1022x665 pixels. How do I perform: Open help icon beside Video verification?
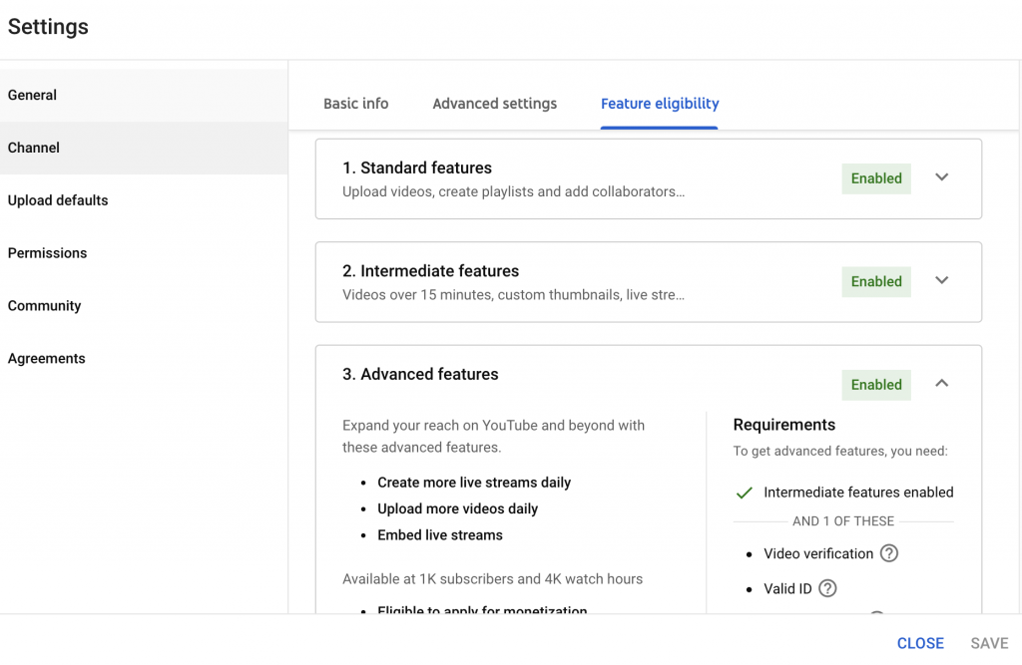click(889, 553)
